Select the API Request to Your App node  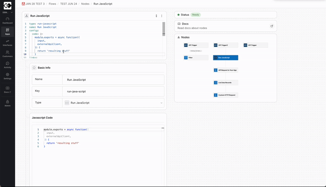226,70
